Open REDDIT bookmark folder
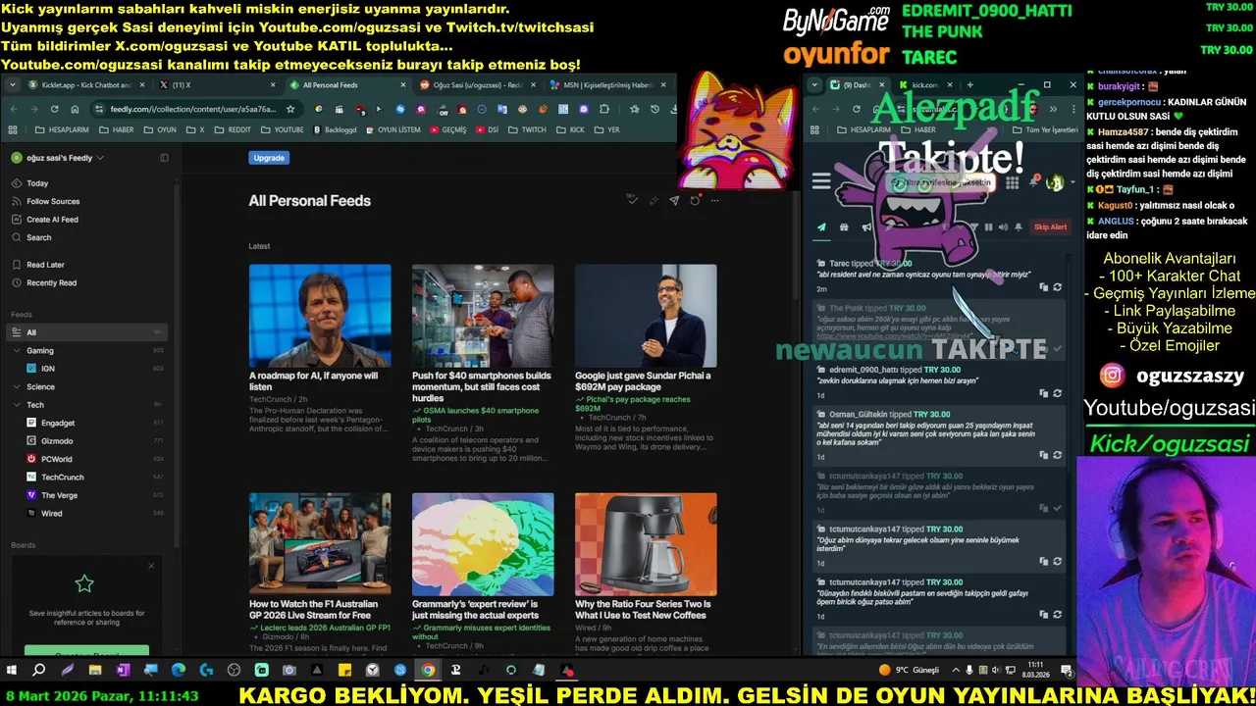 coord(233,129)
